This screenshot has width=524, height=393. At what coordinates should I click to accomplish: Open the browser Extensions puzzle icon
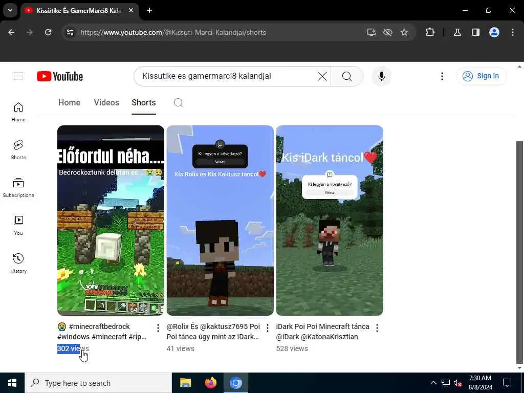430,32
